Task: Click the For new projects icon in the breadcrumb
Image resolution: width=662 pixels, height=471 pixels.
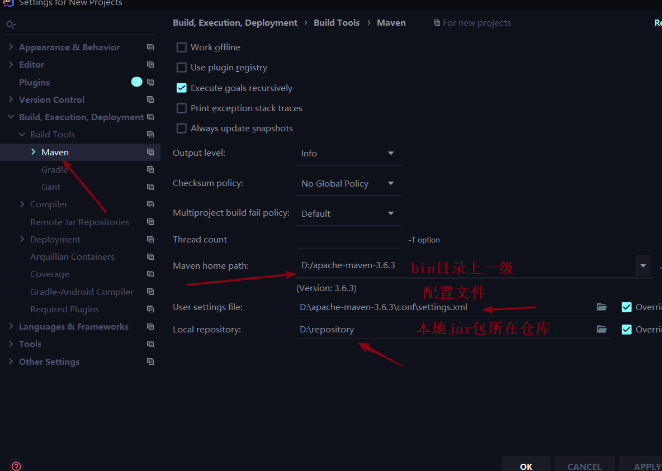Action: point(437,23)
